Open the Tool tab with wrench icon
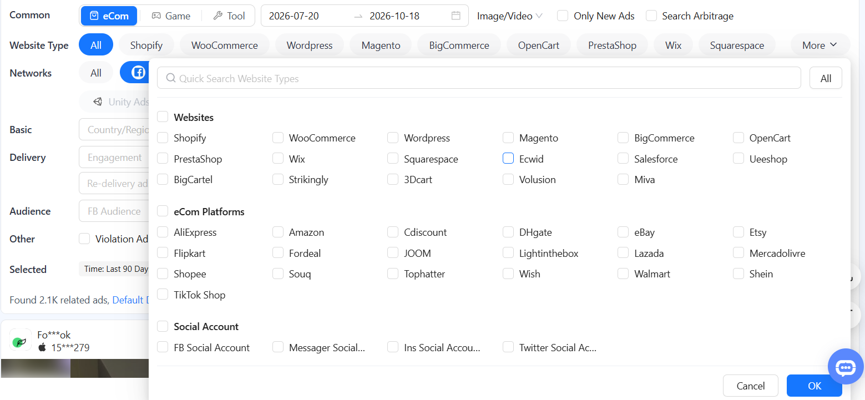Viewport: 865px width, 400px height. point(229,16)
